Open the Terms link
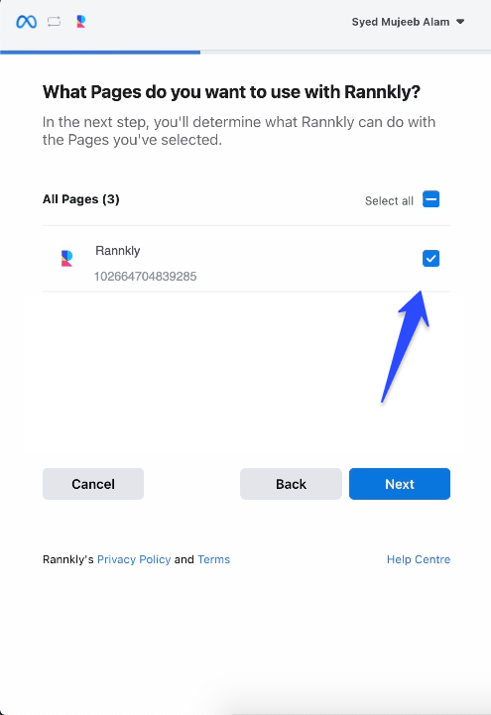This screenshot has height=715, width=491. coord(214,559)
